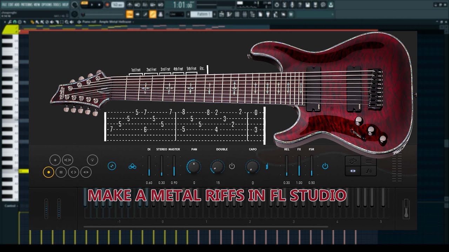Adjust the STEREO slider

click(x=161, y=166)
